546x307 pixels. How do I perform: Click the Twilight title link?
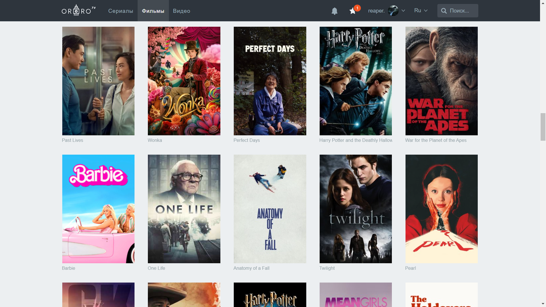(327, 268)
